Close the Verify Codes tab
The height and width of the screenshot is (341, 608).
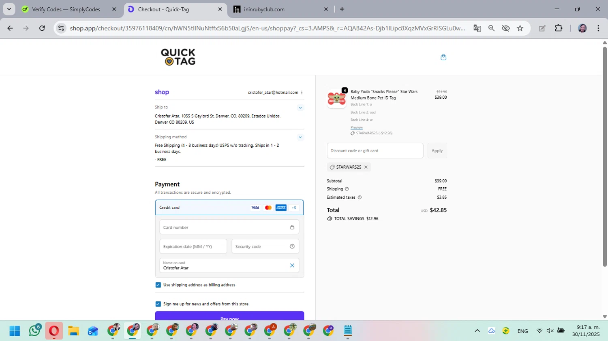[x=114, y=9]
